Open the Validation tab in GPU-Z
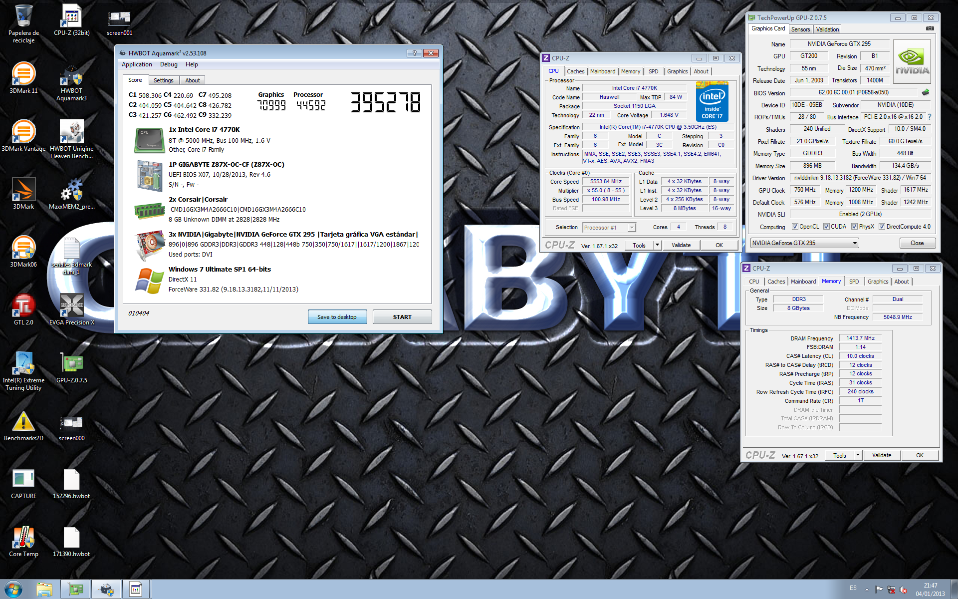This screenshot has width=958, height=599. click(828, 29)
